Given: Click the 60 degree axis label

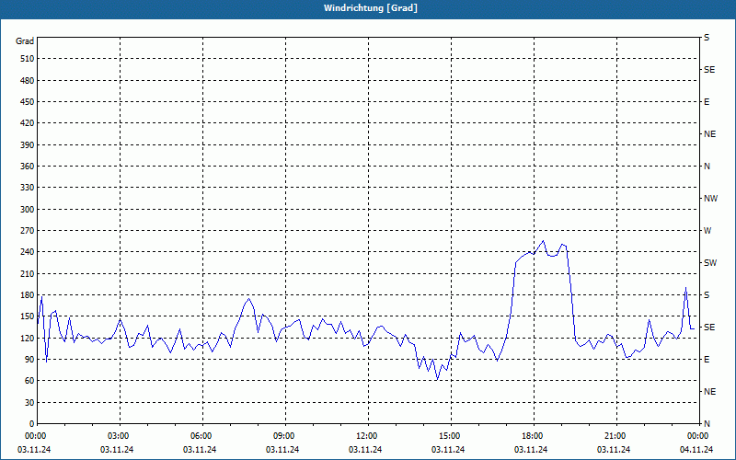Looking at the screenshot, I should click(x=29, y=381).
